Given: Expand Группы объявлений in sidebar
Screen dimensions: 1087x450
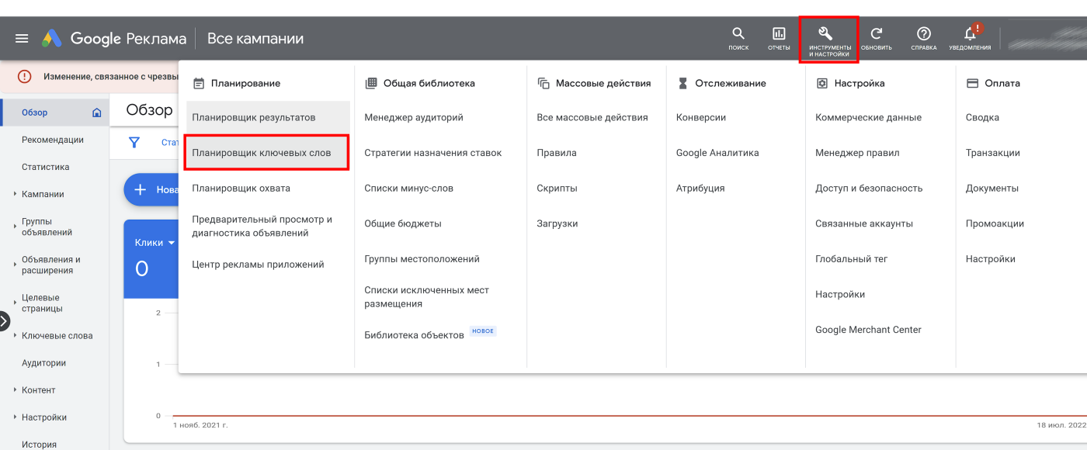Looking at the screenshot, I should click(15, 227).
